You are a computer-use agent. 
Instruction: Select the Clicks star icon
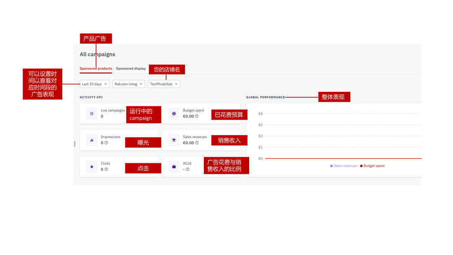(91, 167)
